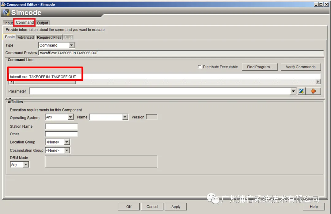The image size is (331, 214).
Task: Click the Find Program button
Action: click(x=260, y=67)
